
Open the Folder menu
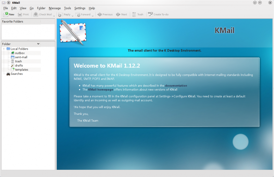41,8
